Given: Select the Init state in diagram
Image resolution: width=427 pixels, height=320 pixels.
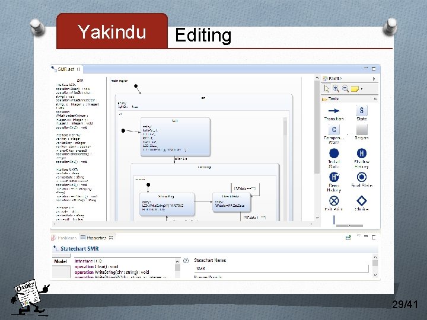Looking at the screenshot, I should 175,137.
